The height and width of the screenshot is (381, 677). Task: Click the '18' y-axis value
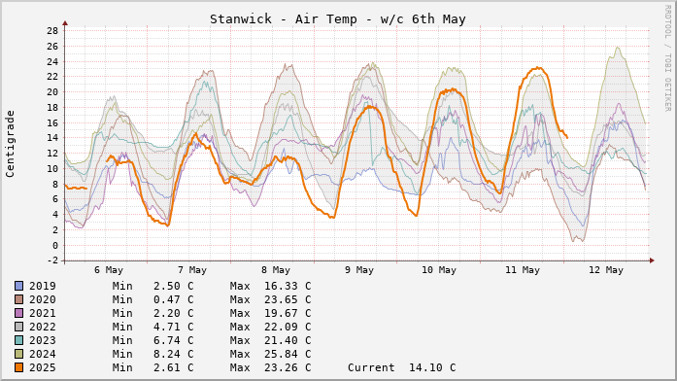(x=52, y=108)
